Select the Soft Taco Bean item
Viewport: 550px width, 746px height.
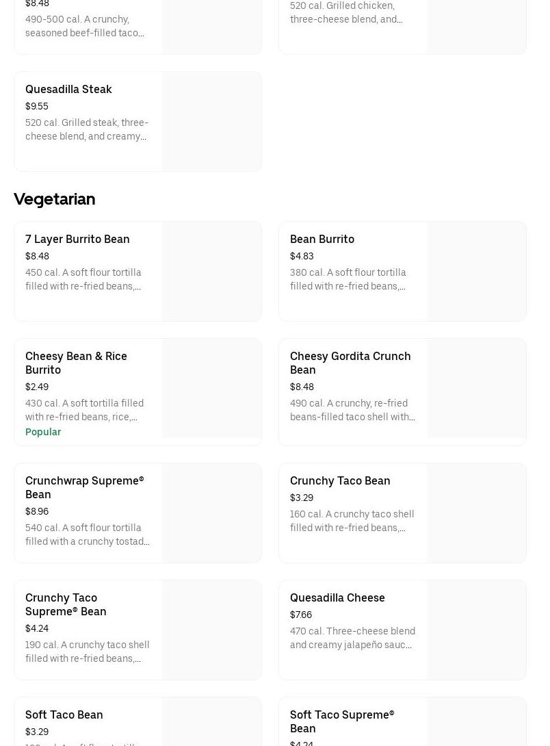[x=64, y=715]
